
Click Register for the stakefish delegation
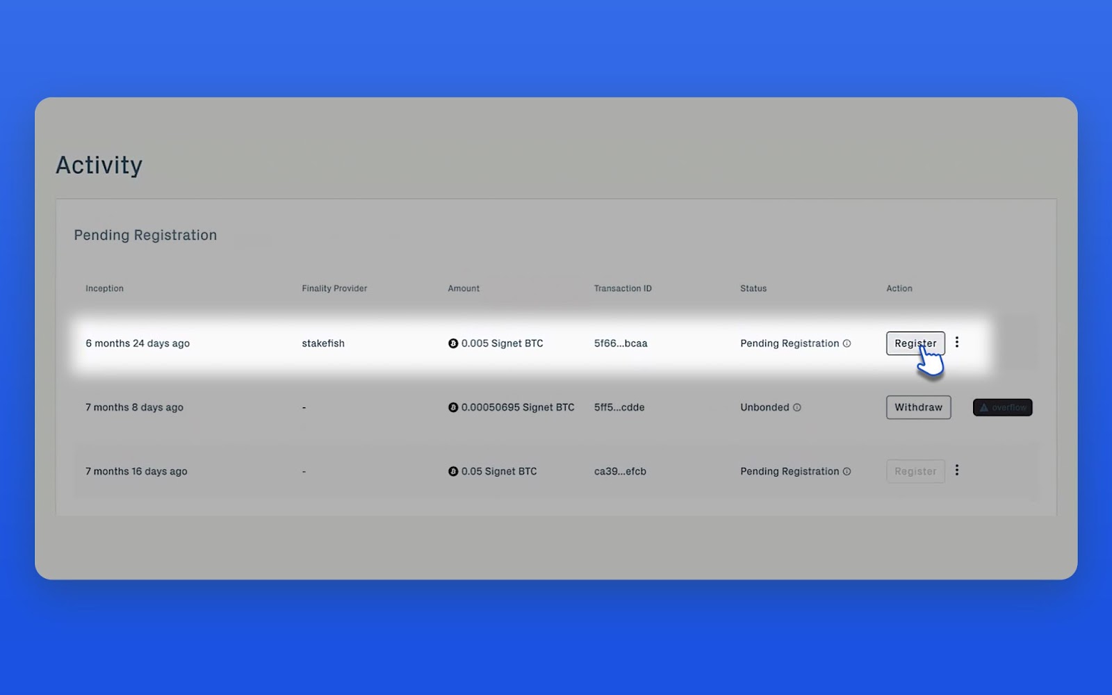click(915, 343)
